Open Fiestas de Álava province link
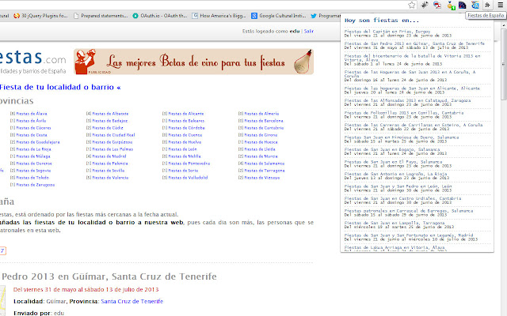This screenshot has height=316, width=507. (32, 114)
